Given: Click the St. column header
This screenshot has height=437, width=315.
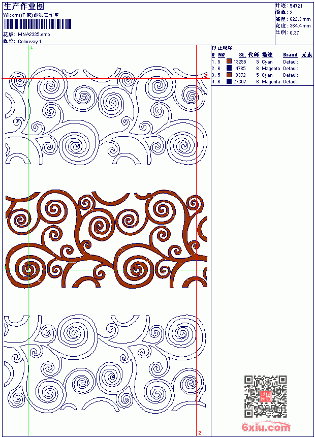Looking at the screenshot, I should click(x=242, y=55).
